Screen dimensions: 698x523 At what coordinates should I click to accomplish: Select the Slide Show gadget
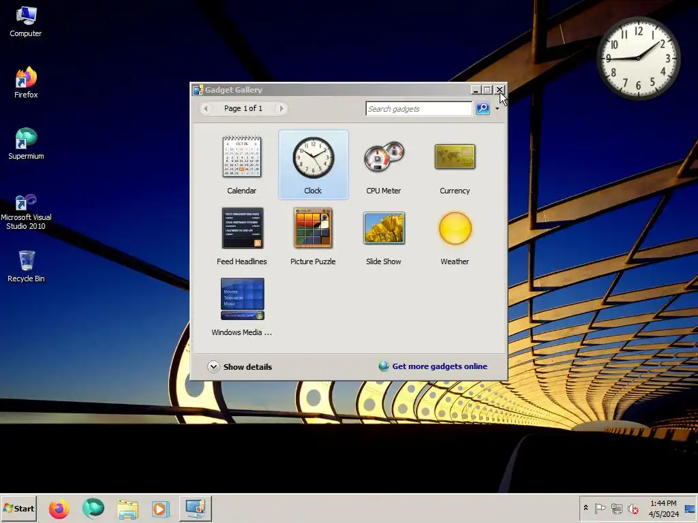pyautogui.click(x=384, y=227)
